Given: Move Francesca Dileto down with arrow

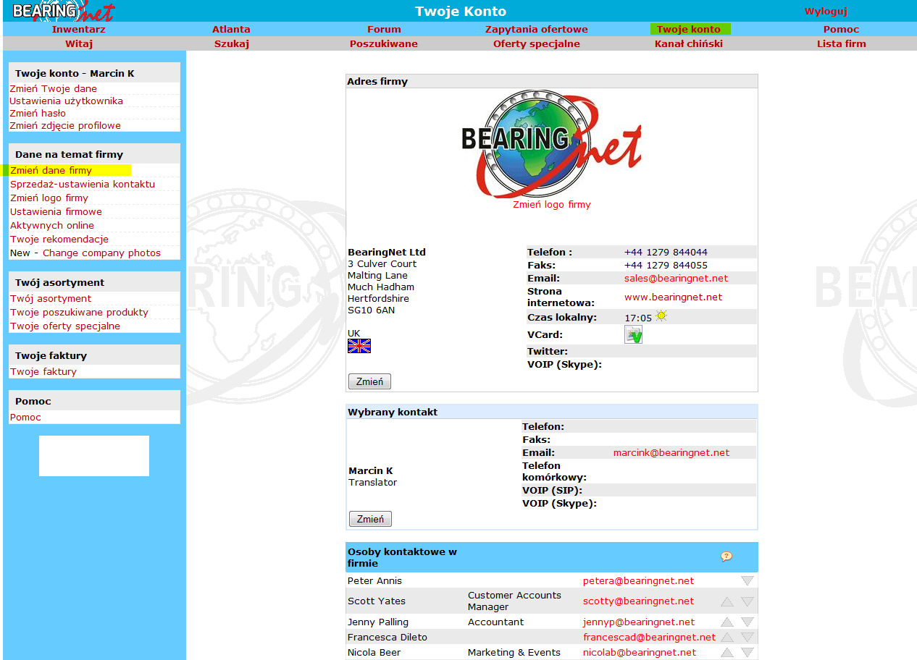Looking at the screenshot, I should click(x=748, y=638).
